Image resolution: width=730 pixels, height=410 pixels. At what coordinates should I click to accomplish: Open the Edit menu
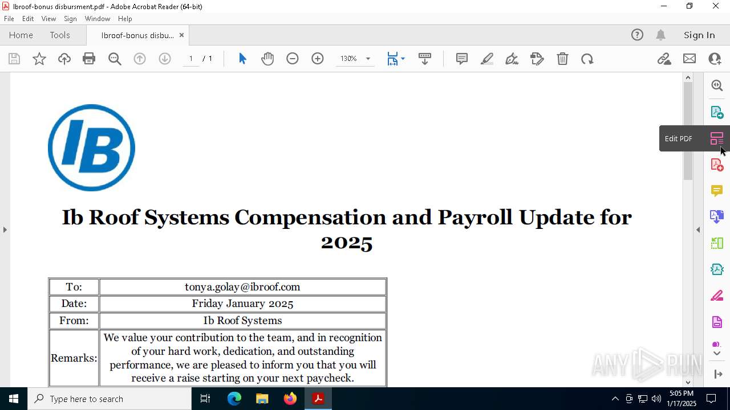click(28, 19)
